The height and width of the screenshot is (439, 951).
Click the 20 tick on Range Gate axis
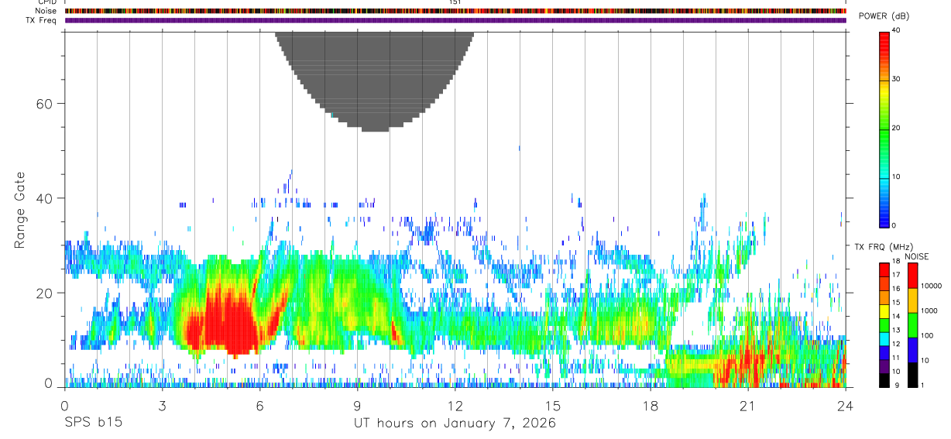(45, 293)
